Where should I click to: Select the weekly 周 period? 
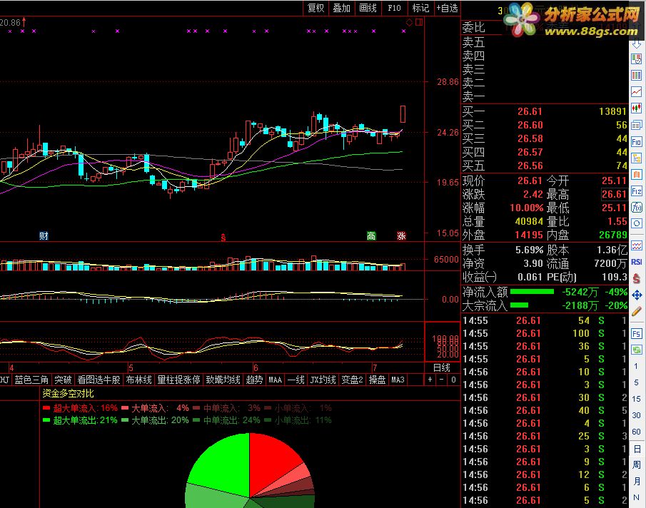(637, 464)
